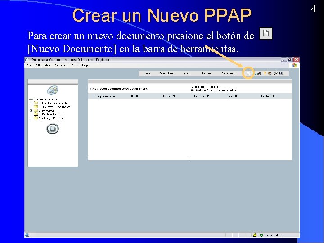Click the page icon at the status bar's left end
This screenshot has width=324, height=243.
[27, 235]
